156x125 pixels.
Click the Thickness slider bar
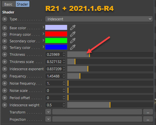click(x=110, y=54)
